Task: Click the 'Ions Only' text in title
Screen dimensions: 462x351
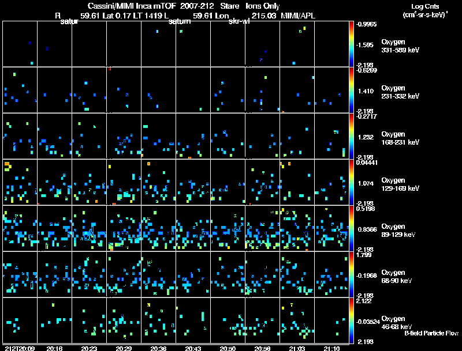Action: 263,6
